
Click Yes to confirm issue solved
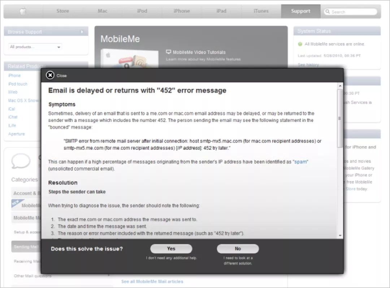171,248
